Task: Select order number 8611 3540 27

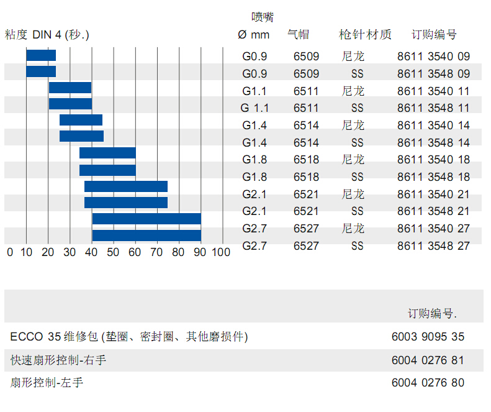Action: (x=433, y=229)
